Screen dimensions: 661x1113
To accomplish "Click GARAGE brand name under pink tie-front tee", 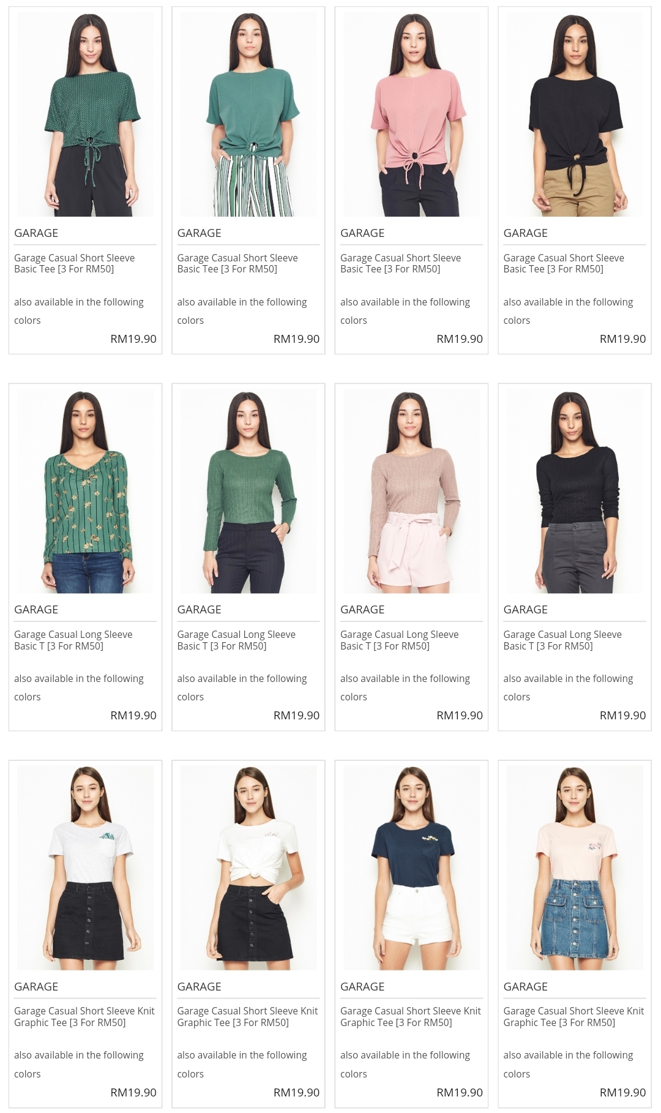I will click(362, 233).
